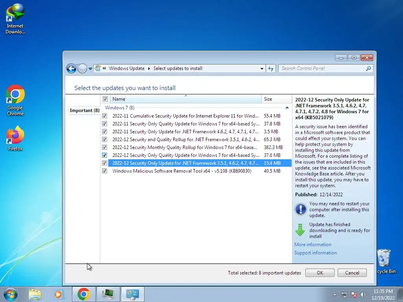Uncheck 2022-12 Security Monthly Quality Rollup checkbox

(104, 147)
